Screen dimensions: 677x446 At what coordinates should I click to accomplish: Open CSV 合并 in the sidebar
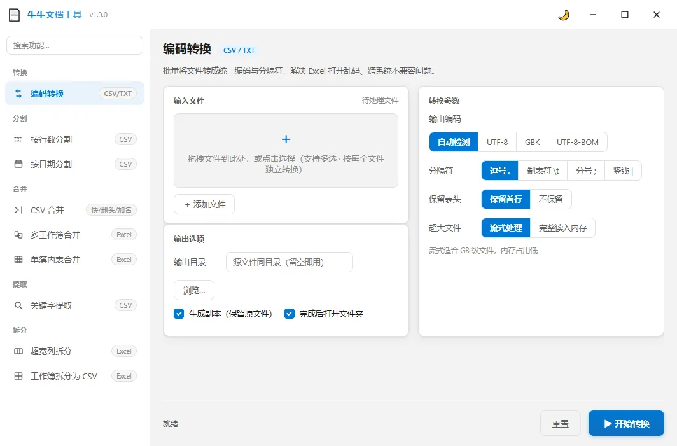coord(74,210)
